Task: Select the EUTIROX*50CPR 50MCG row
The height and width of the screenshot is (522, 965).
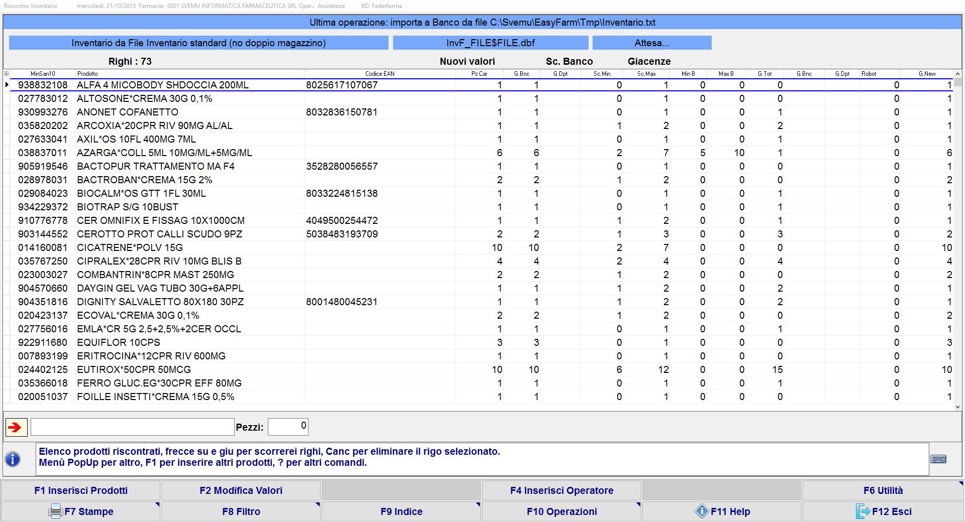Action: tap(134, 370)
